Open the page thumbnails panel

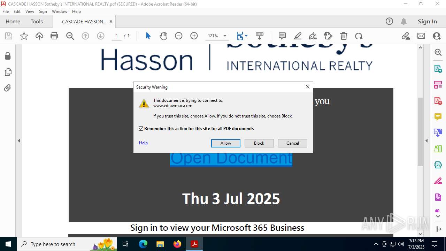(8, 72)
